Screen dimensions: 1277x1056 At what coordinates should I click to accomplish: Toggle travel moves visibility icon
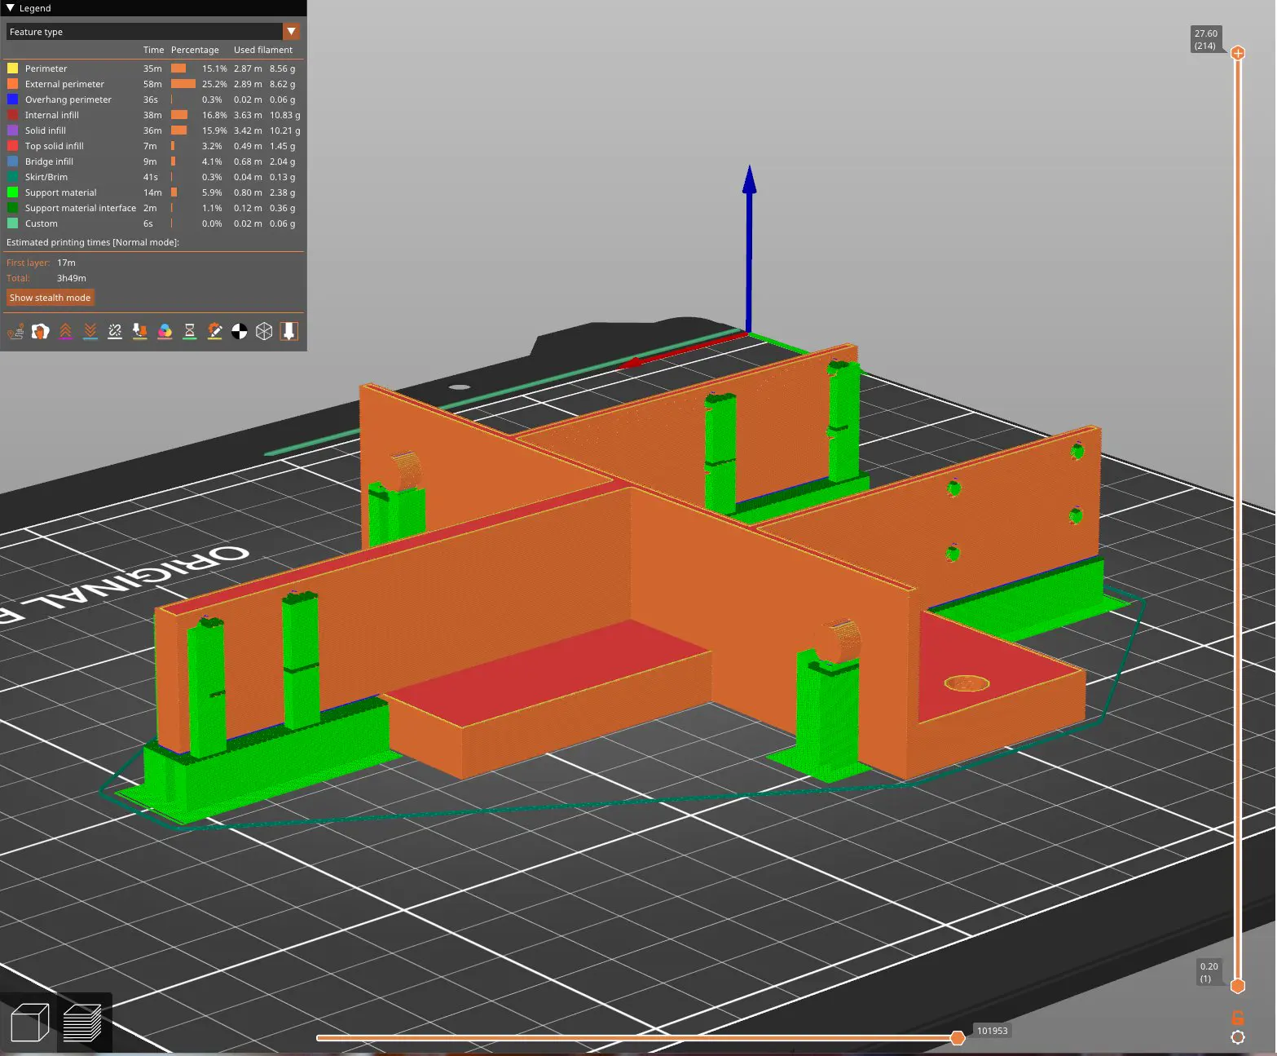tap(15, 331)
